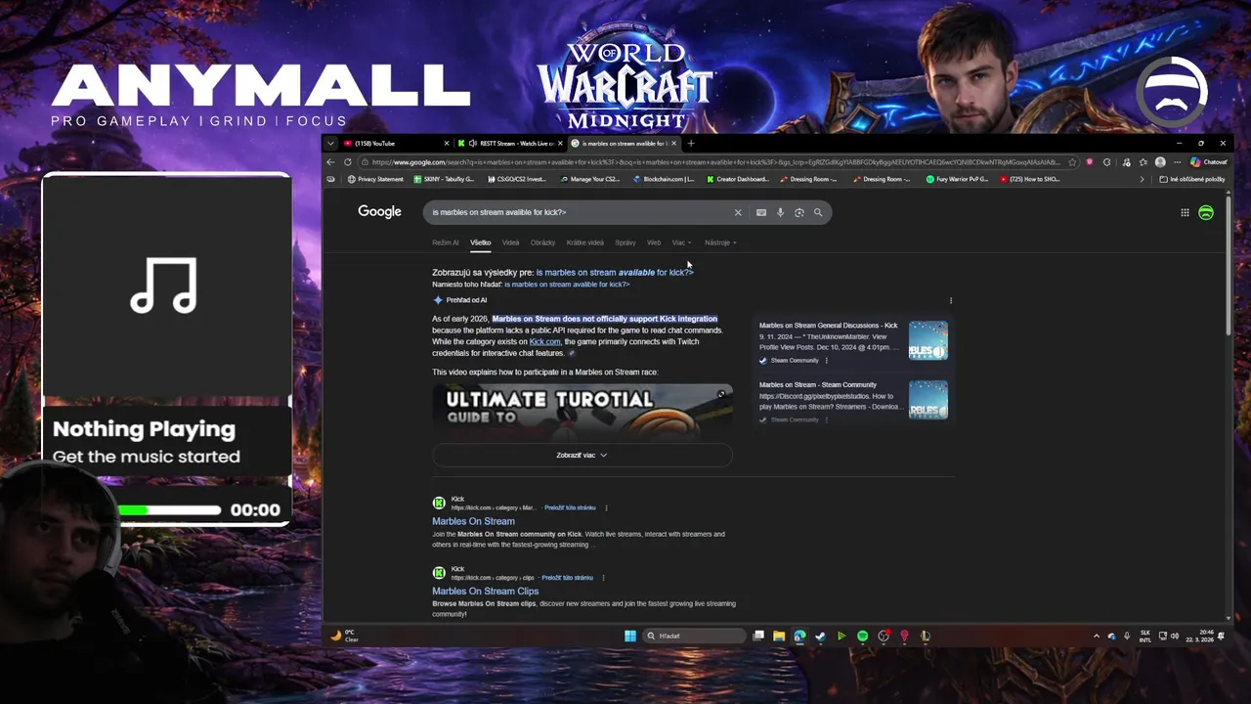Open Spotify from taskbar

pos(862,636)
